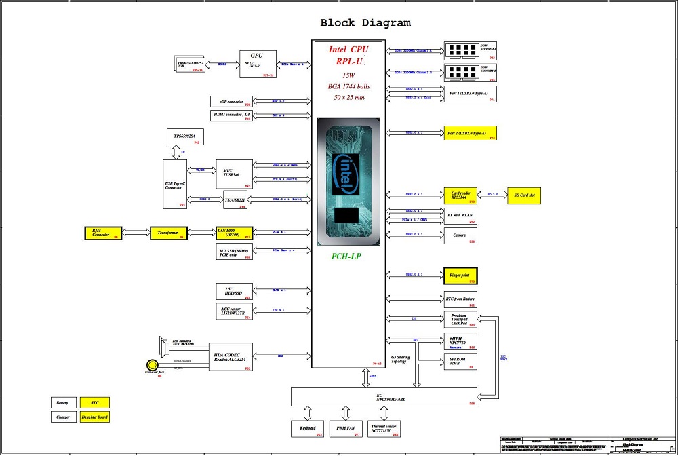Viewport: 678px width, 456px height.
Task: Select the 'MUX TUSB546' block
Action: pos(234,174)
